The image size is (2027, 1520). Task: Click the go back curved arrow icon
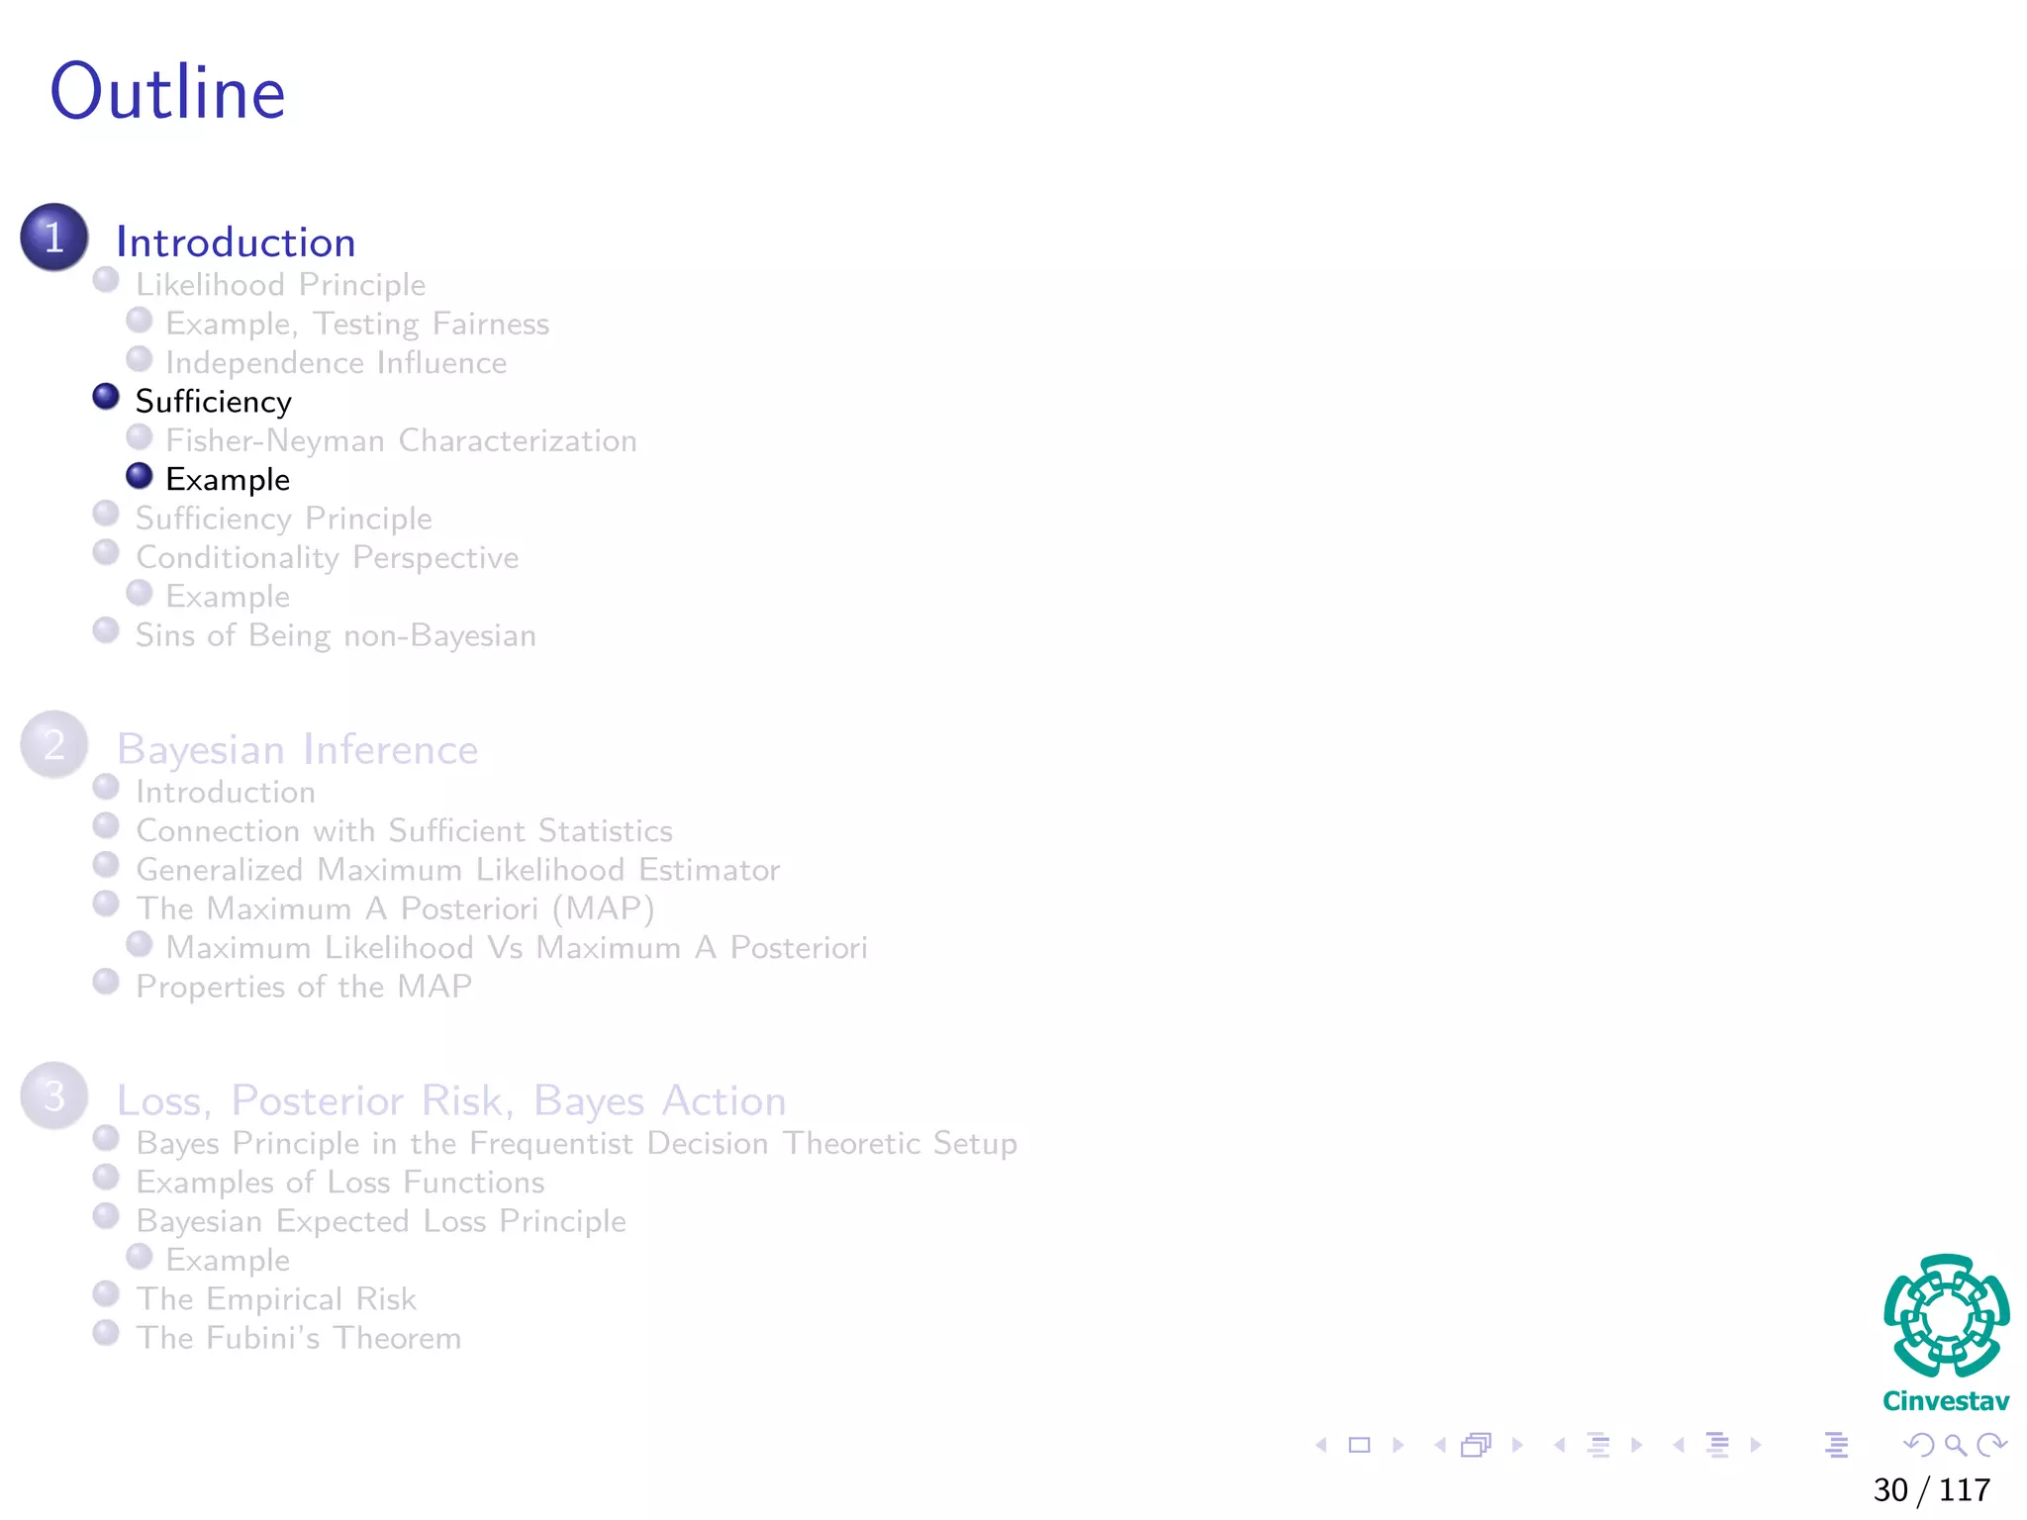pyautogui.click(x=1918, y=1445)
